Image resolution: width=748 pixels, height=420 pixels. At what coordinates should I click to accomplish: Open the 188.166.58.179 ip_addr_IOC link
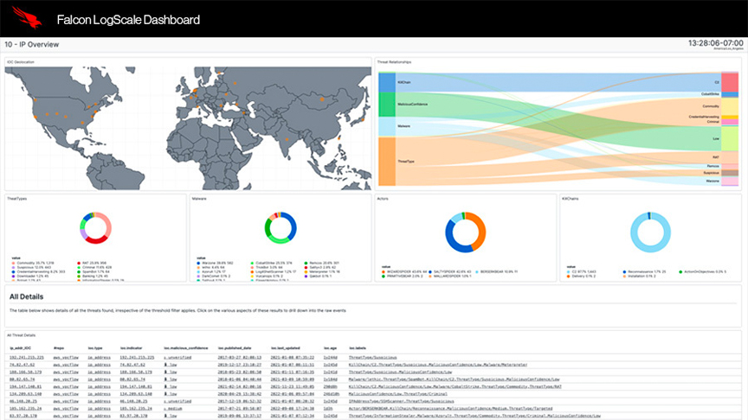[x=25, y=372]
